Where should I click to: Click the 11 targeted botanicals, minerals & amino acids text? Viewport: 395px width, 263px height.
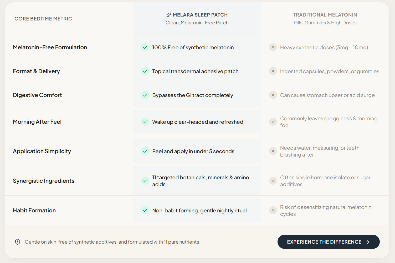pyautogui.click(x=201, y=181)
